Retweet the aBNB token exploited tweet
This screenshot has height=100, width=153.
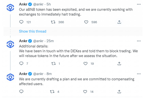coord(53,22)
